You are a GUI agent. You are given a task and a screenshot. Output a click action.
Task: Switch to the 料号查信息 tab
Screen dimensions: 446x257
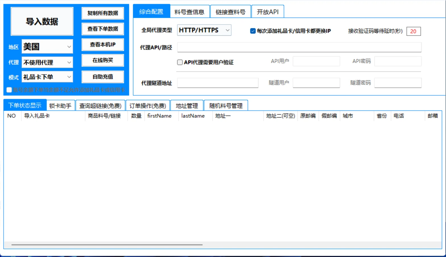click(189, 12)
